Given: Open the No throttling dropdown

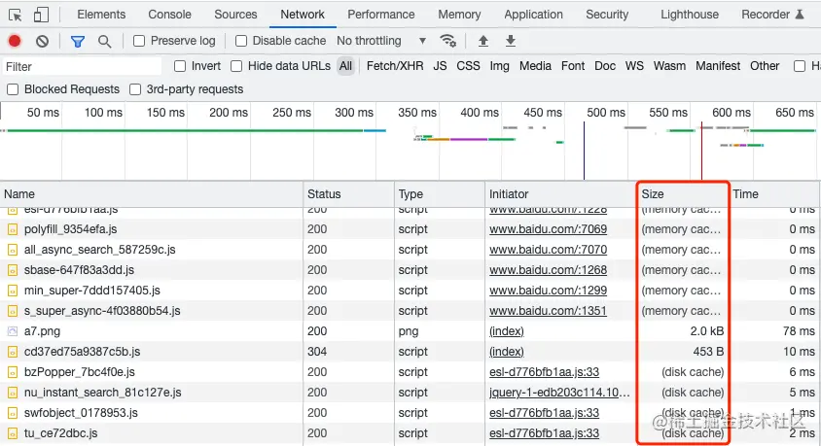Looking at the screenshot, I should [x=381, y=41].
